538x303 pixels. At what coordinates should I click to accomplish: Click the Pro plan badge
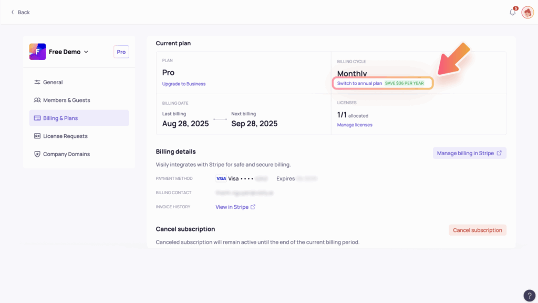(121, 52)
